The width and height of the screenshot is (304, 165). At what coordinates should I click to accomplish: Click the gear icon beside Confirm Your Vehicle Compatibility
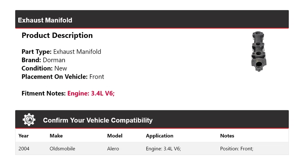click(x=29, y=120)
